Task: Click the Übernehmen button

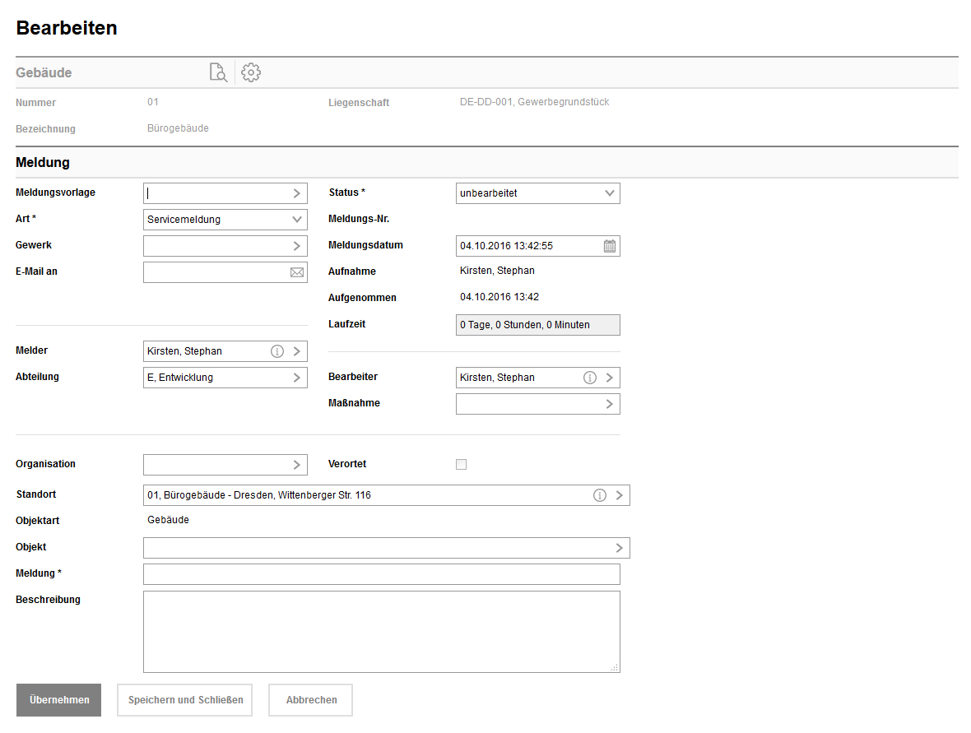Action: tap(59, 700)
